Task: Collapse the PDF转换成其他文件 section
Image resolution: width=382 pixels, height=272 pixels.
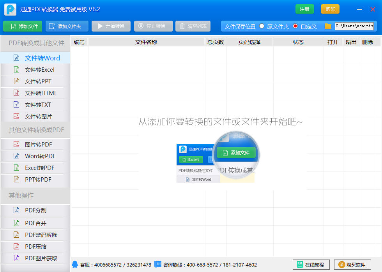Action: 35,43
